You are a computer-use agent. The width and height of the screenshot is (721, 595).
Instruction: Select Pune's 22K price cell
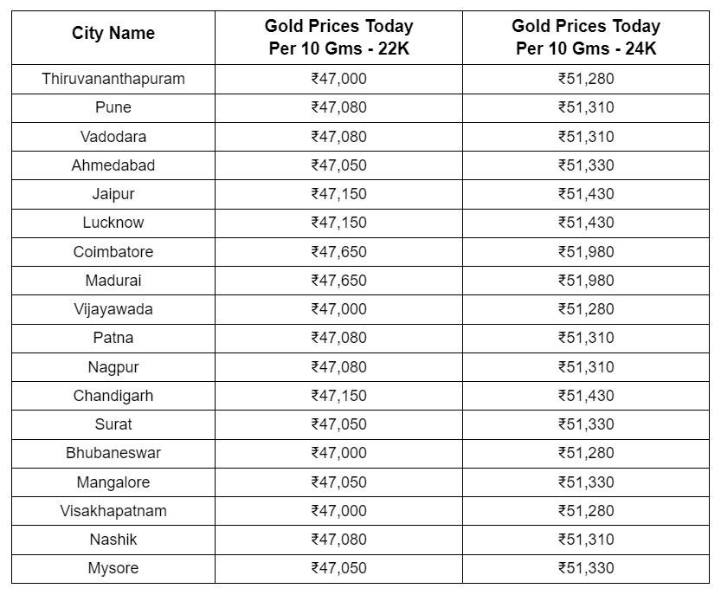pyautogui.click(x=338, y=107)
